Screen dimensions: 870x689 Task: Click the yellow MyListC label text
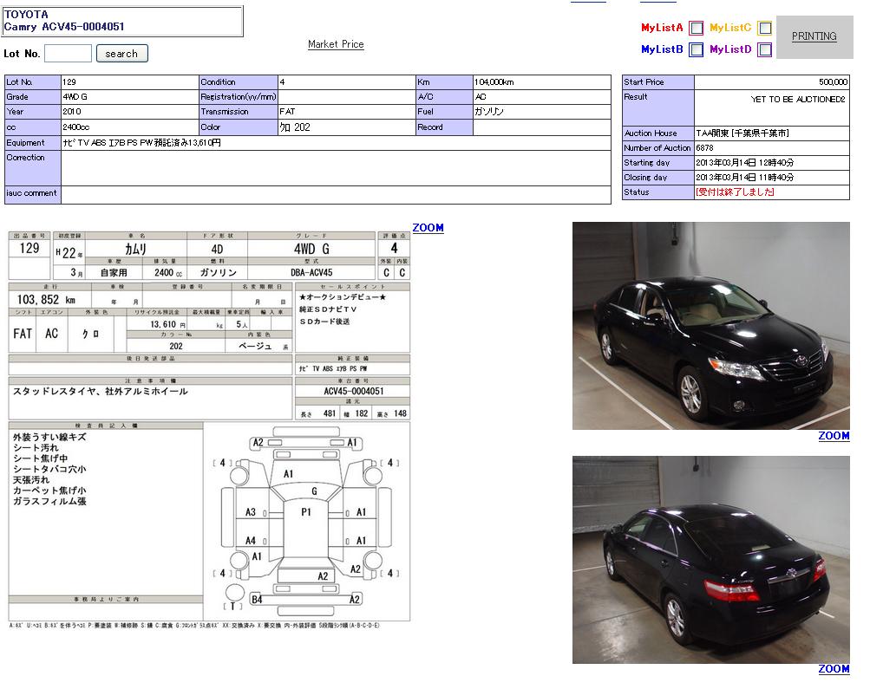tap(730, 28)
